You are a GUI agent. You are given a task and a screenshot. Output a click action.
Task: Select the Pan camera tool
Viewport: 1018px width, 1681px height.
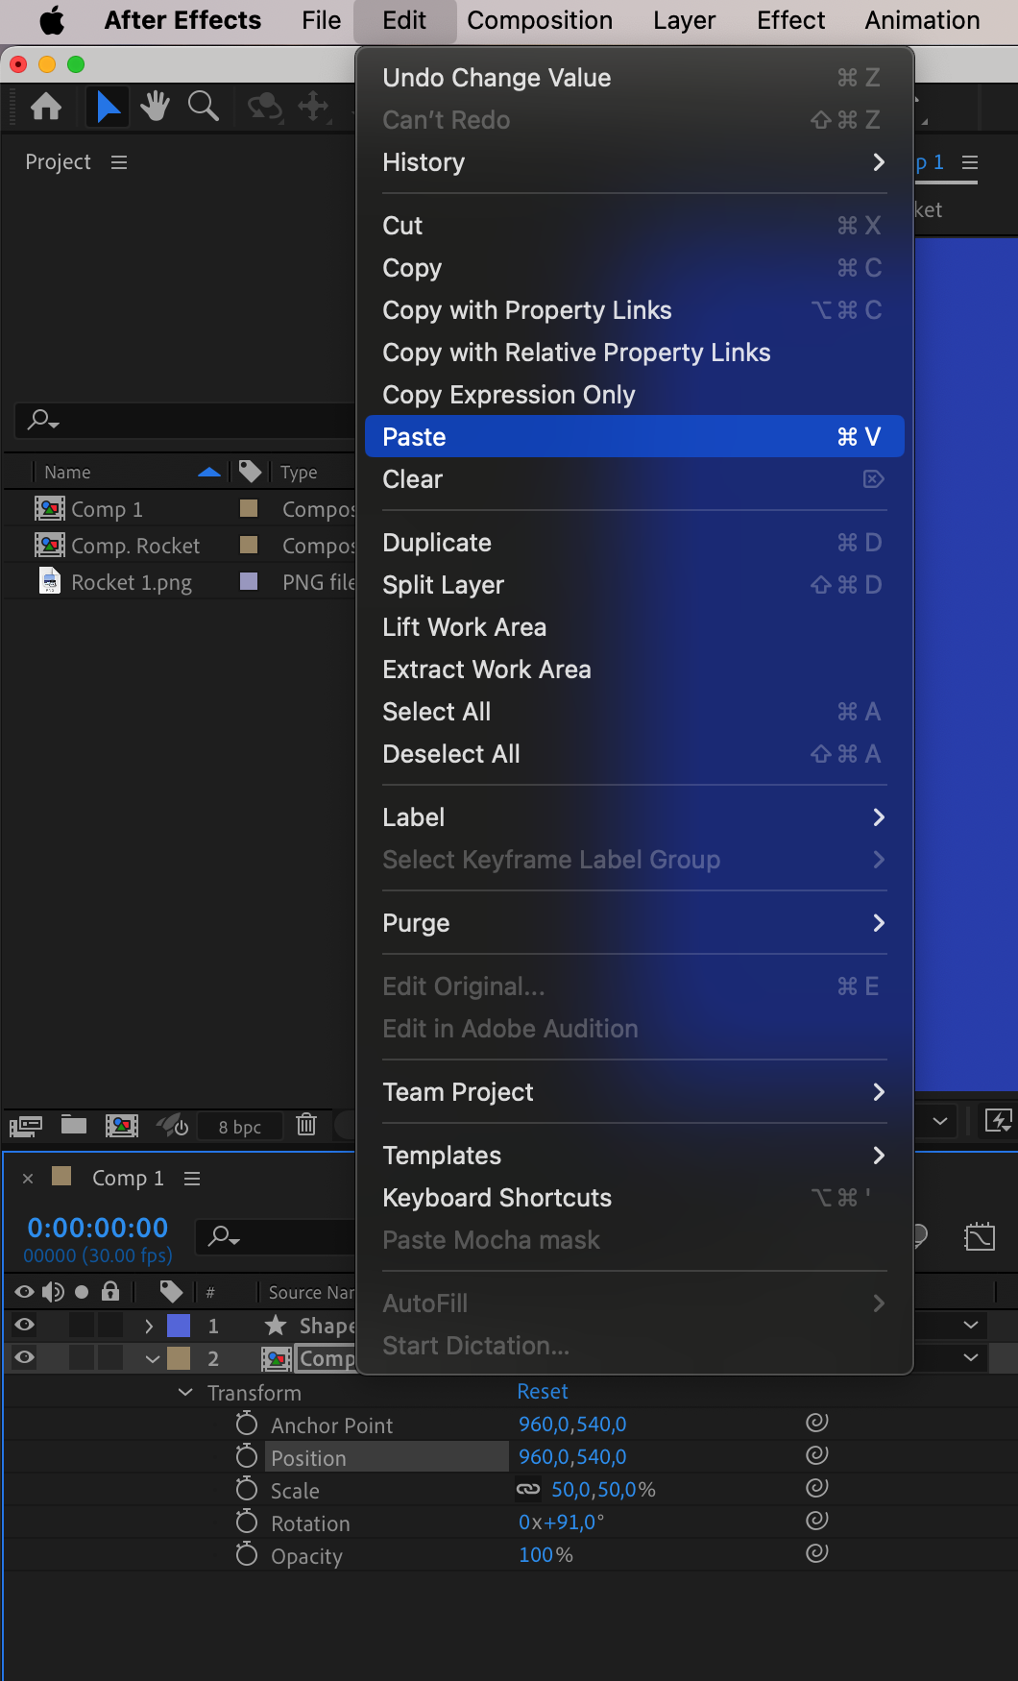coord(313,106)
